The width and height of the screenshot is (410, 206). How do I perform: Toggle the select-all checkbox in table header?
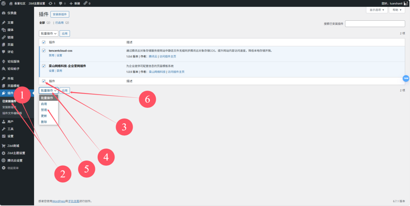(44, 42)
